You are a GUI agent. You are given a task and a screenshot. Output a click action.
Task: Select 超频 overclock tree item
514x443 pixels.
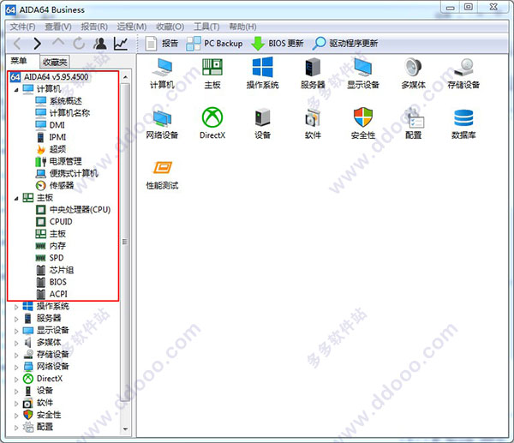click(51, 149)
